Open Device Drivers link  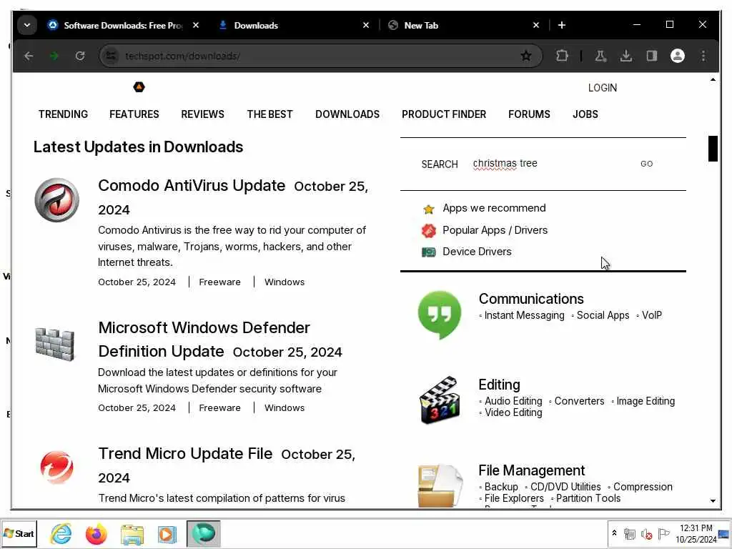477,252
